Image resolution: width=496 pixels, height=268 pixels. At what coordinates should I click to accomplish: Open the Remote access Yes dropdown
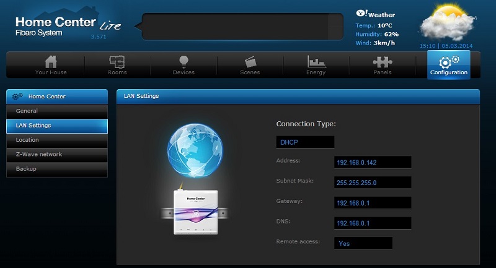pos(363,243)
